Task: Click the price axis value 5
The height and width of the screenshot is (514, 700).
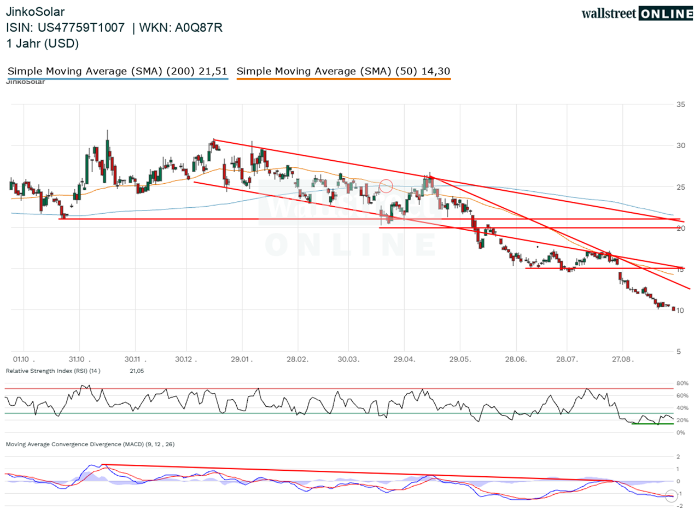Action: pos(680,352)
